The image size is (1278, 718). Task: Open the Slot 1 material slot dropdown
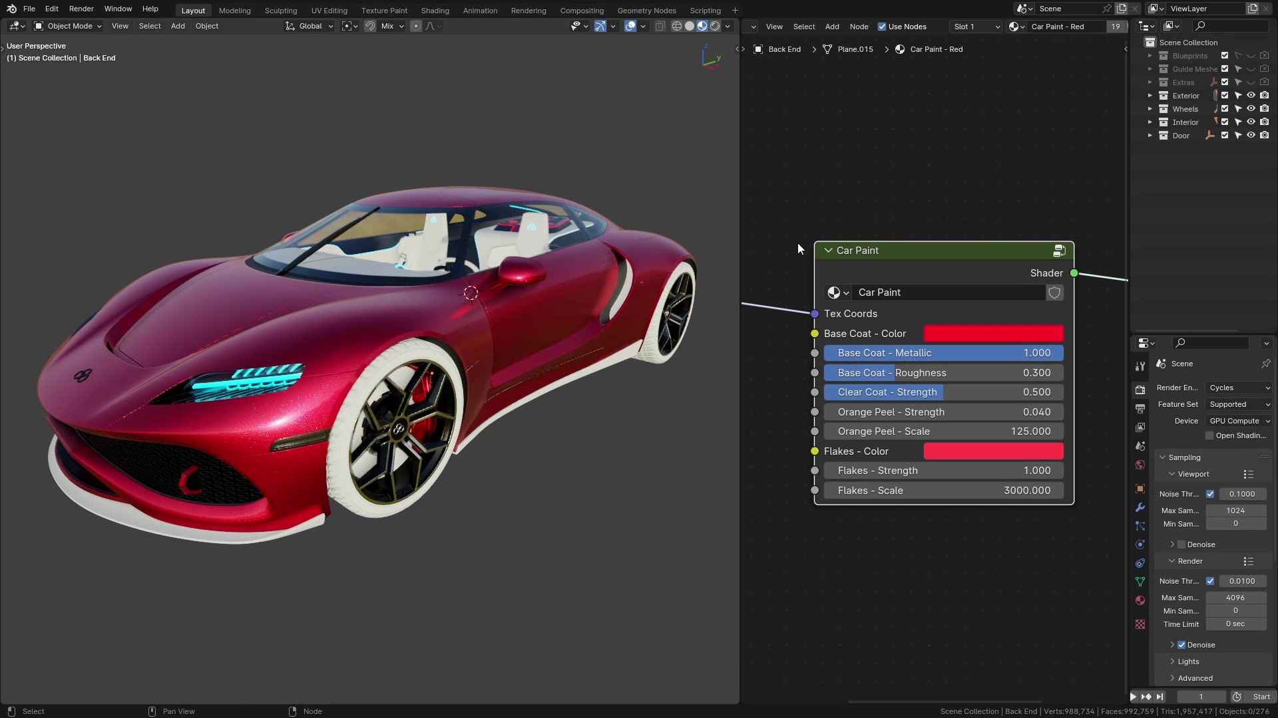[976, 27]
